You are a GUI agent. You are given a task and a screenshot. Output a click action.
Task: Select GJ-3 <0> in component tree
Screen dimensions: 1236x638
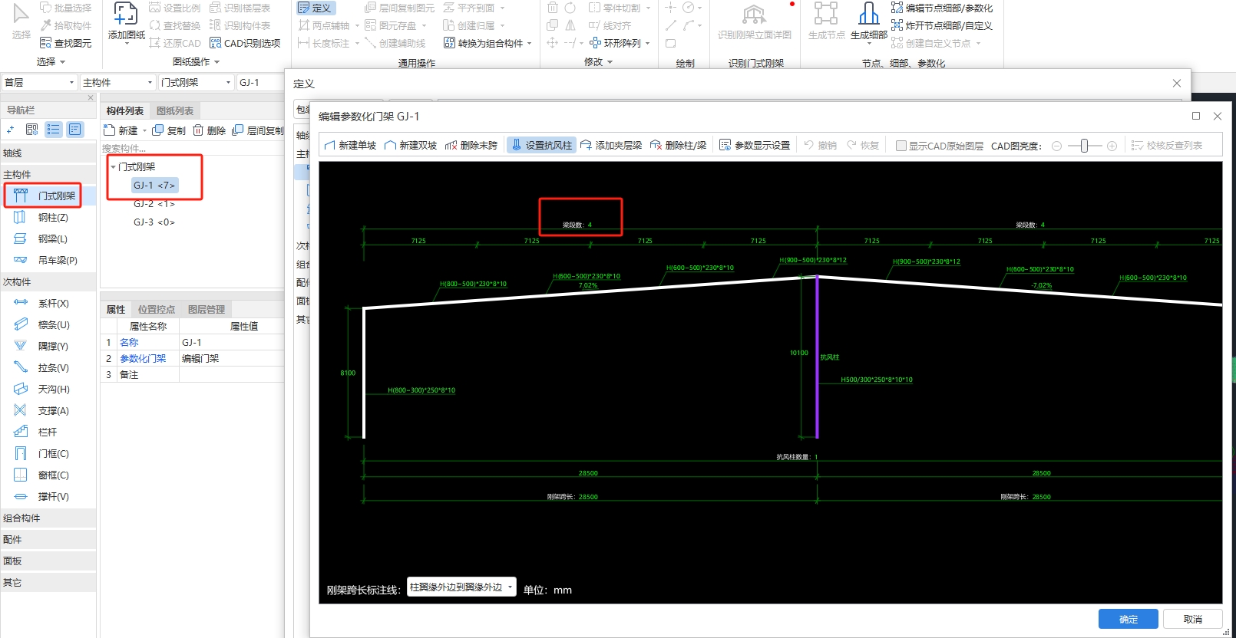click(154, 222)
